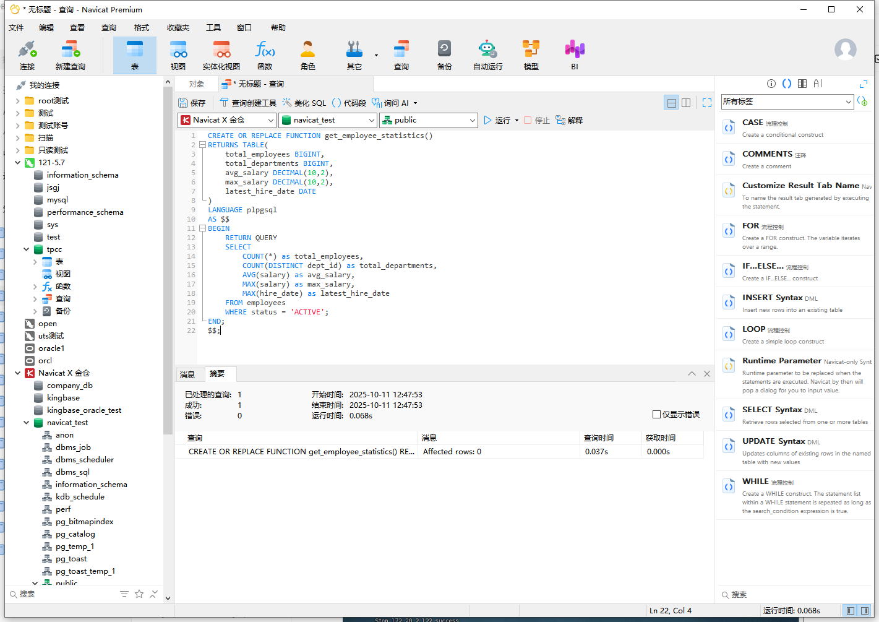Open the BI tool in toolbar

pos(574,54)
